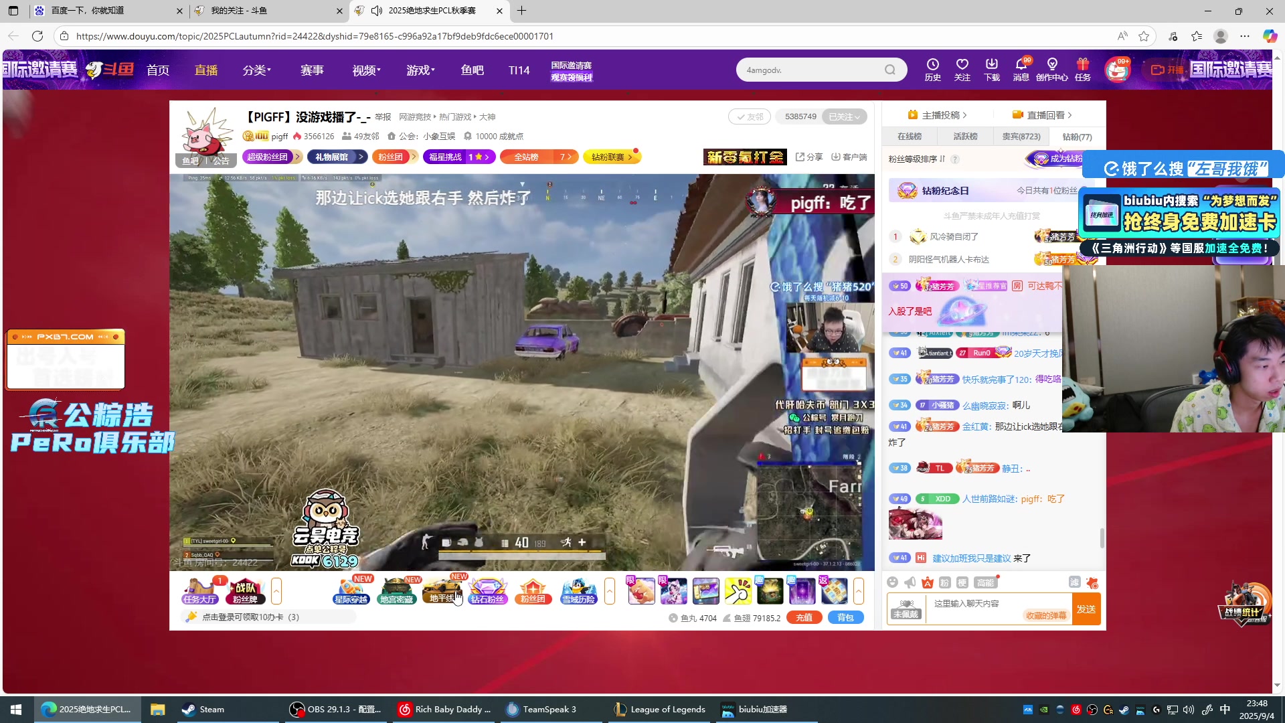Open 鱼吧 in navigation bar
The height and width of the screenshot is (723, 1285).
472,70
